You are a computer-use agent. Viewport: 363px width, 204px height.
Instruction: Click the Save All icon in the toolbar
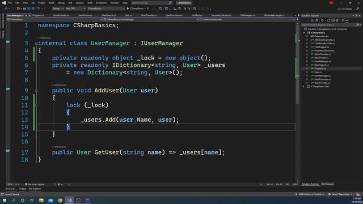pos(33,8)
